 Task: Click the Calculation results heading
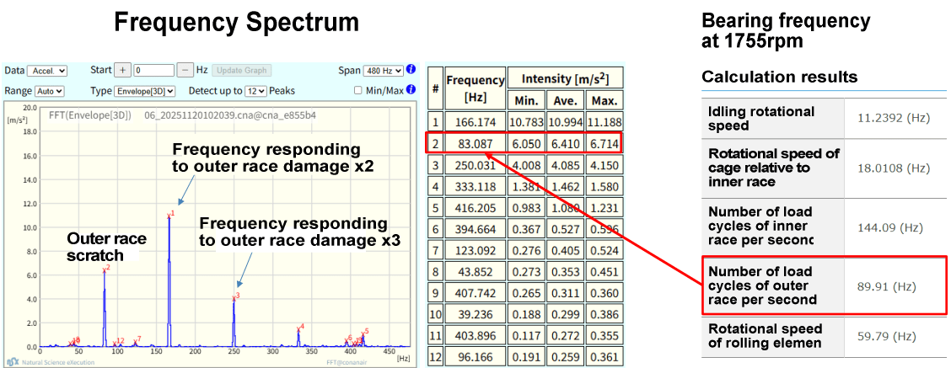pos(779,77)
